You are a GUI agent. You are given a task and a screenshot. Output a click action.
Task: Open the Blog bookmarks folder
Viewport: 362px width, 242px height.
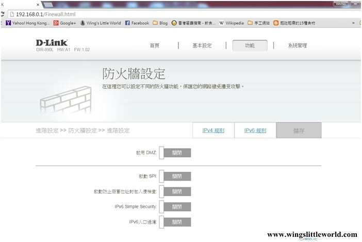[160, 23]
